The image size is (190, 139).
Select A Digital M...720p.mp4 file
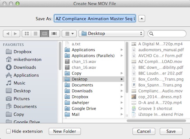point(160,44)
